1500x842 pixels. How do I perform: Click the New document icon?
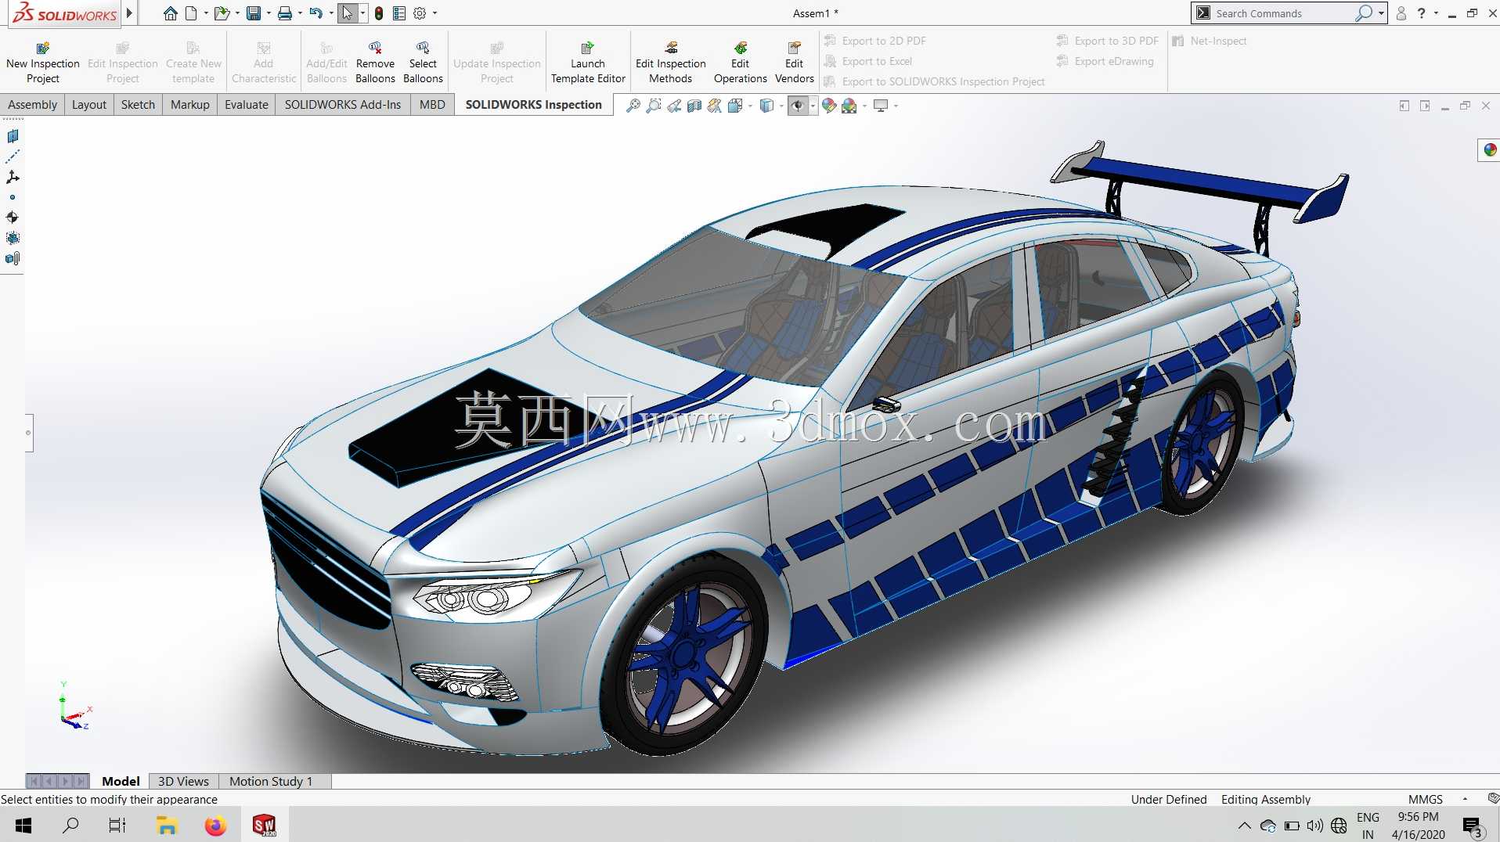point(191,13)
